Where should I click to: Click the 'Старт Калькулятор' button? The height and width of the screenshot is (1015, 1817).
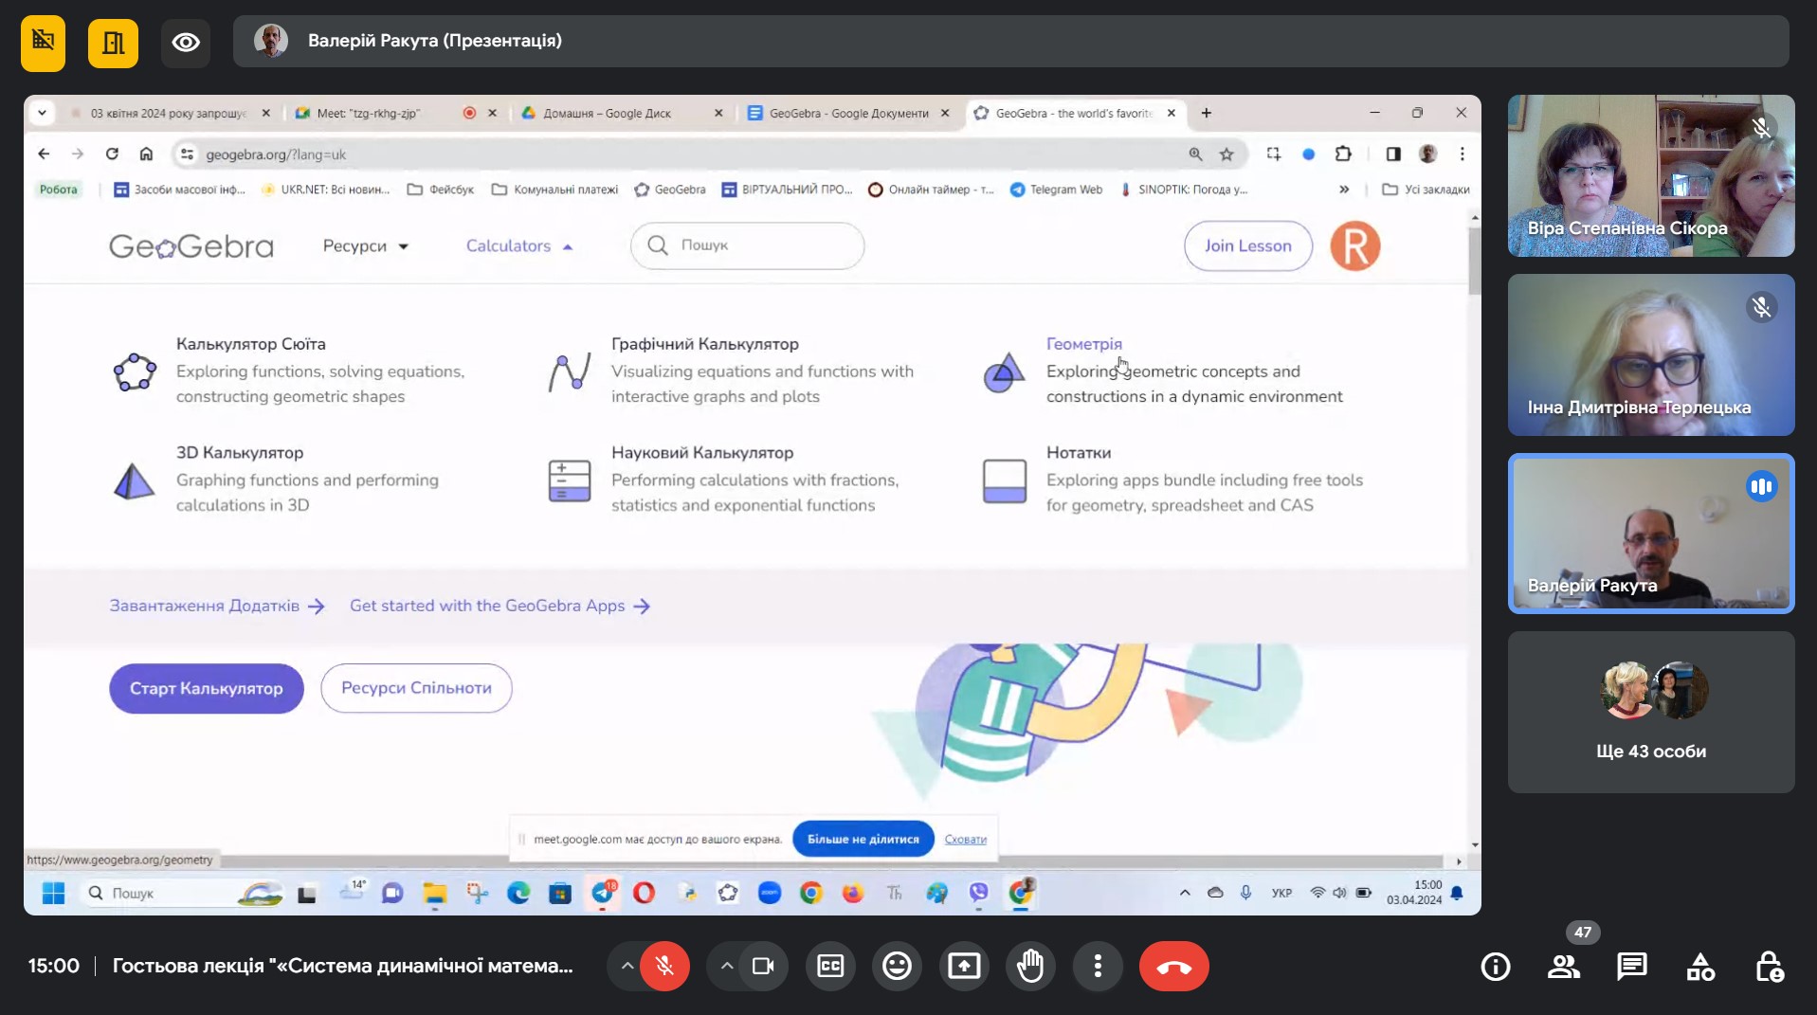207,688
